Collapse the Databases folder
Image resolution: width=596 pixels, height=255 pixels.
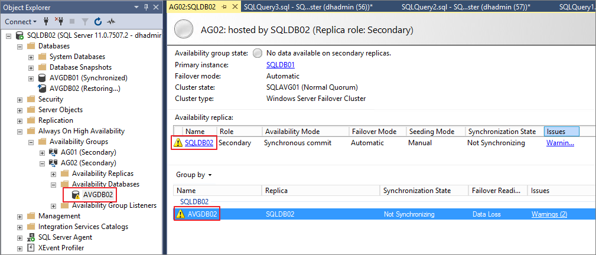[x=19, y=47]
